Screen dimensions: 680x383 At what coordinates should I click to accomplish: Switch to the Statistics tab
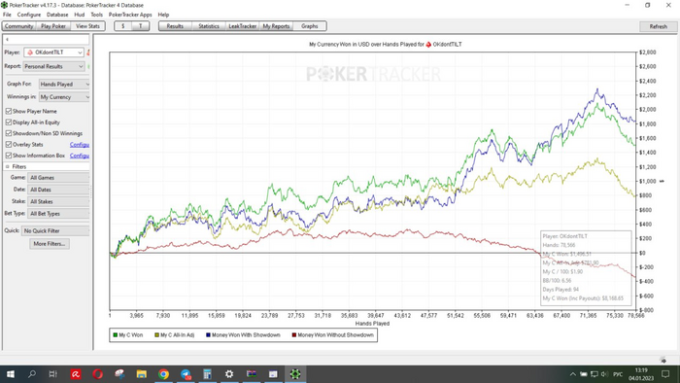pos(209,26)
